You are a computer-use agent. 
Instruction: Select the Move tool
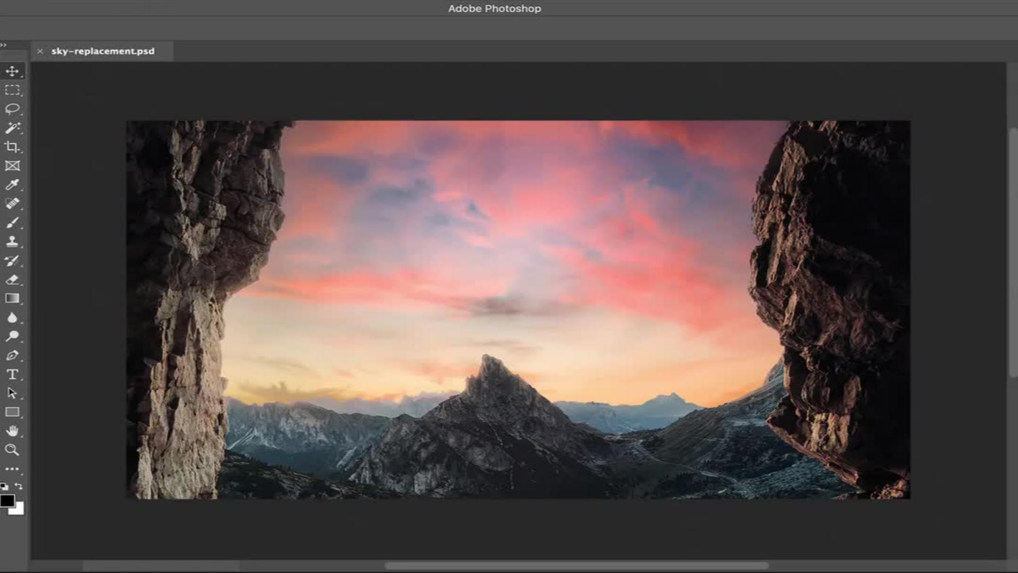point(12,71)
